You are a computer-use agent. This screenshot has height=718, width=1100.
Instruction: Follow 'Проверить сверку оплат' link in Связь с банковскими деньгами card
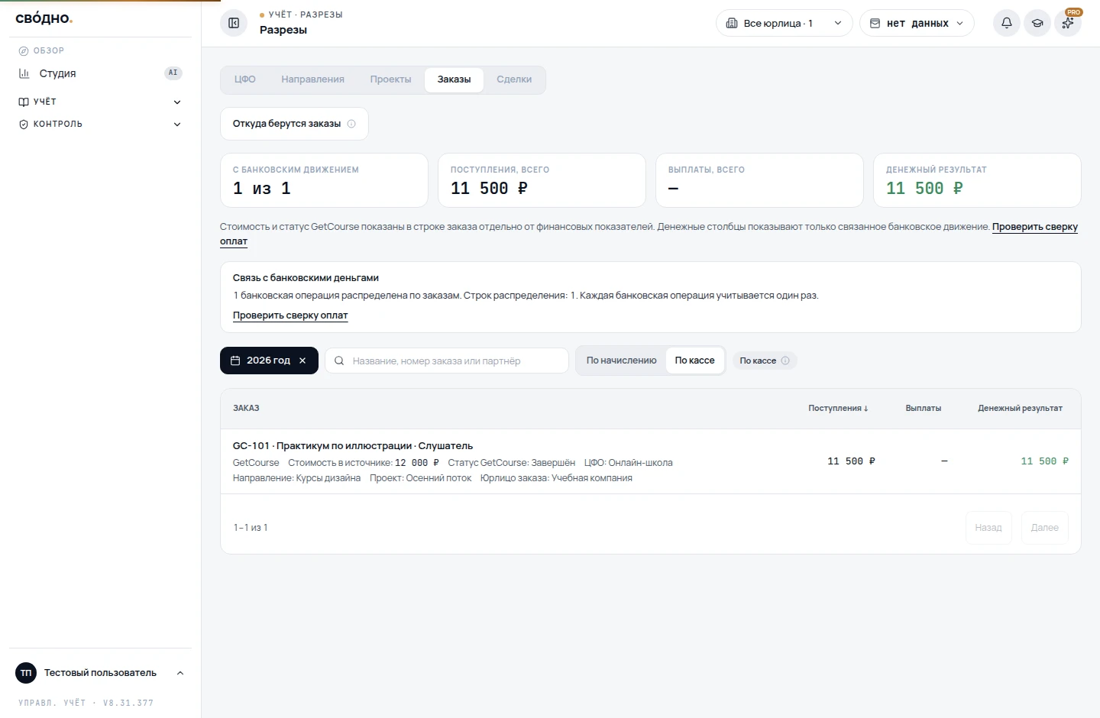pos(290,315)
